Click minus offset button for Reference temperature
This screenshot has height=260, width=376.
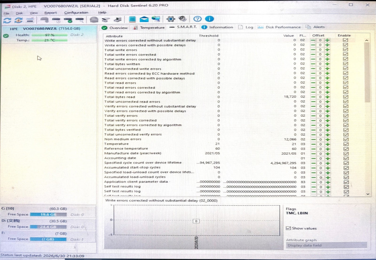pos(313,149)
